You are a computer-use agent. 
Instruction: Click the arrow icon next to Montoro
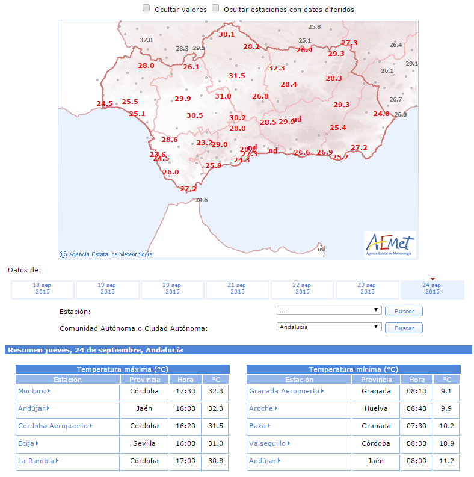point(49,390)
